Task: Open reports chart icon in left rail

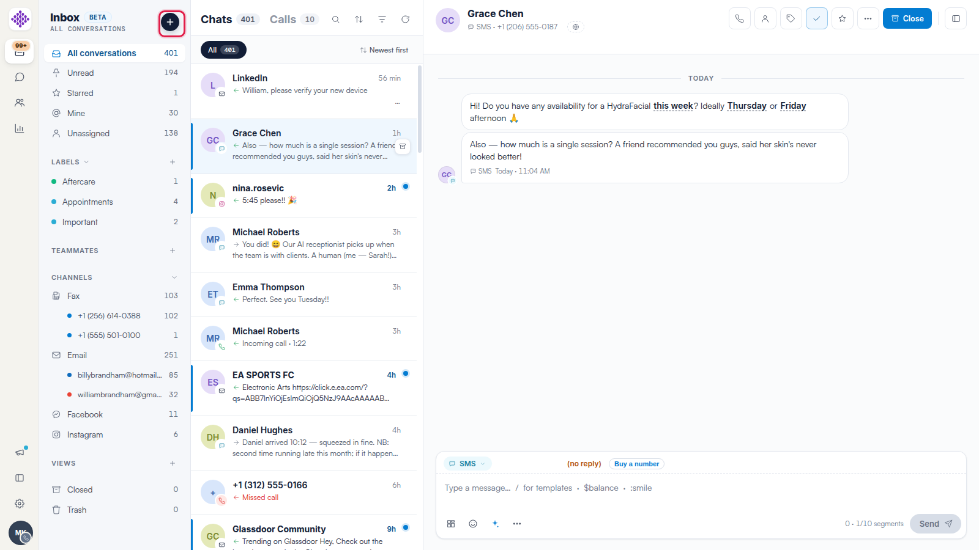Action: click(x=20, y=128)
